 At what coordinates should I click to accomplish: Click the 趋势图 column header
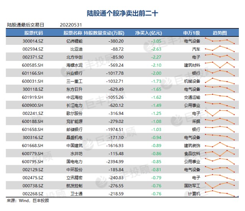pyautogui.click(x=220, y=33)
